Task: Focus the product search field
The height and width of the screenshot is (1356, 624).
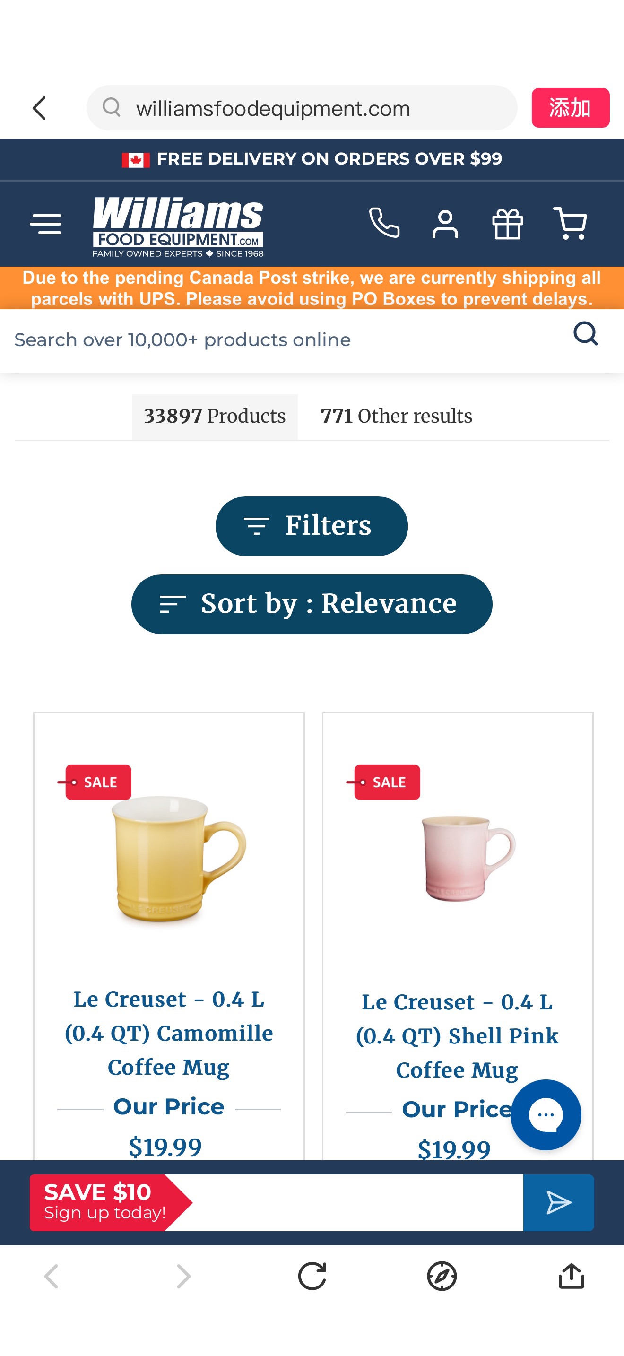Action: click(x=284, y=340)
